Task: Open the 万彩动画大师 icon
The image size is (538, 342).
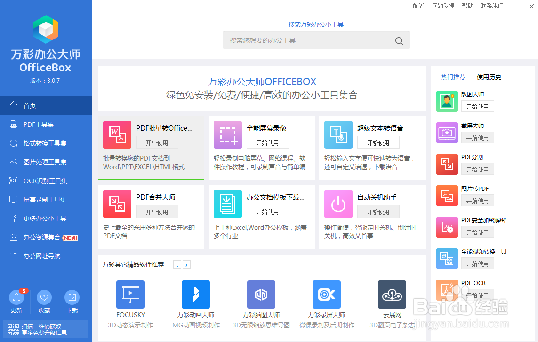Action: pyautogui.click(x=196, y=295)
